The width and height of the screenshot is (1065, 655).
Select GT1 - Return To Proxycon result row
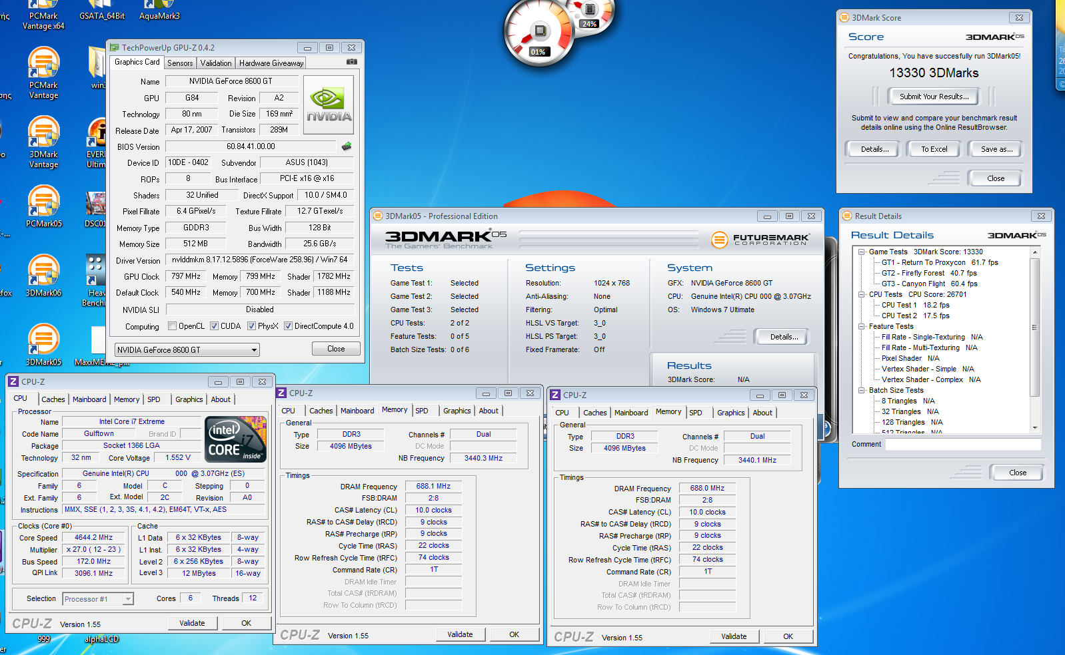[940, 262]
